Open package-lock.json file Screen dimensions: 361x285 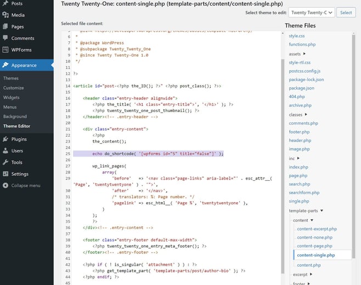[306, 80]
